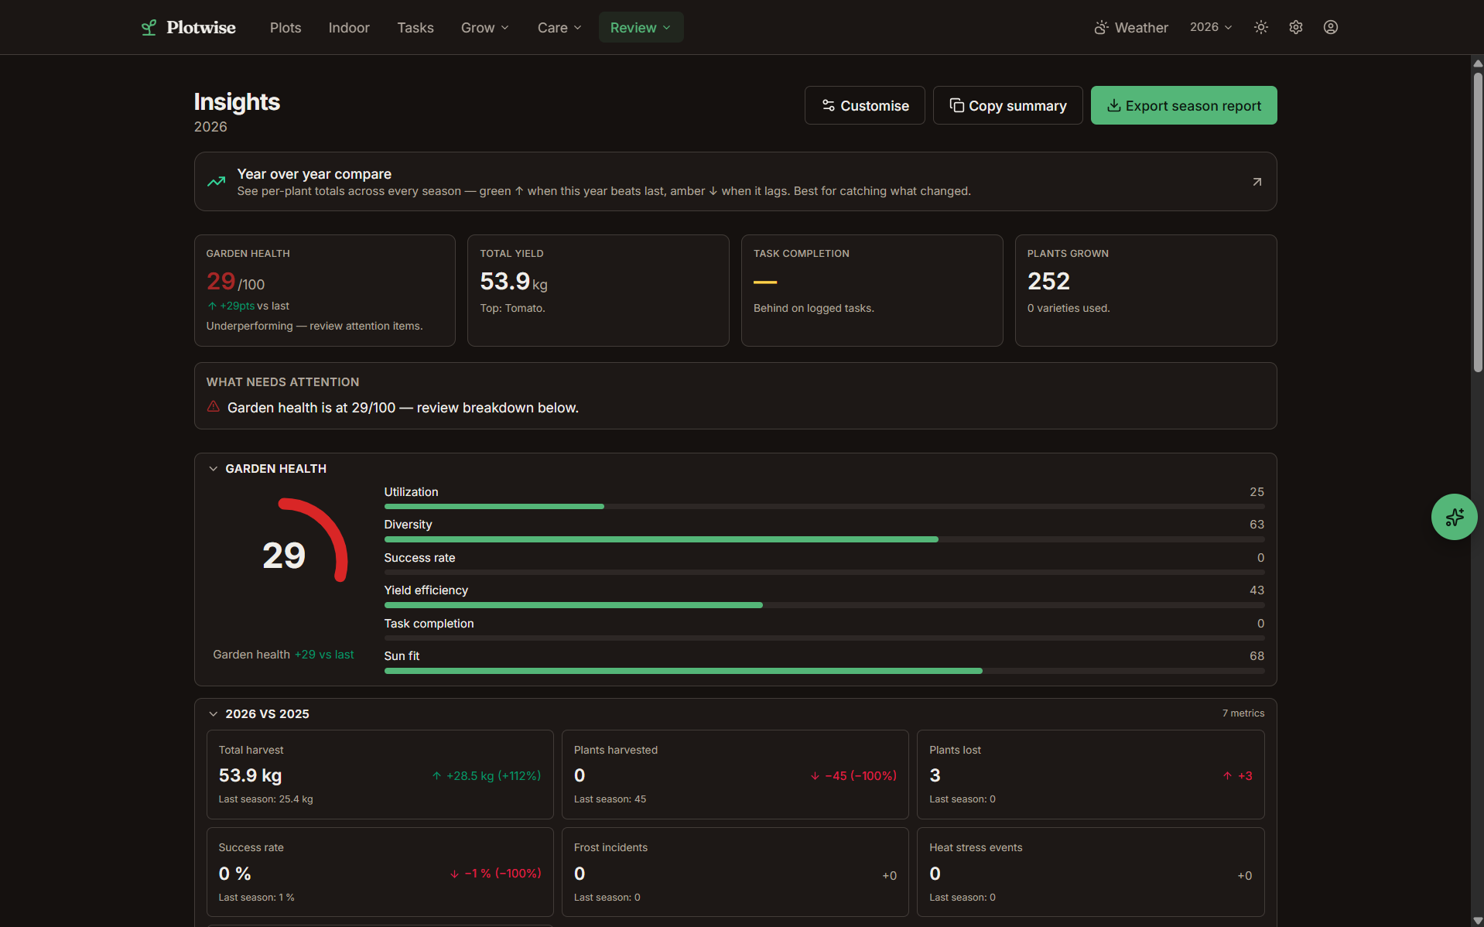Toggle the light/dark theme sun icon
This screenshot has height=927, width=1484.
pyautogui.click(x=1261, y=27)
